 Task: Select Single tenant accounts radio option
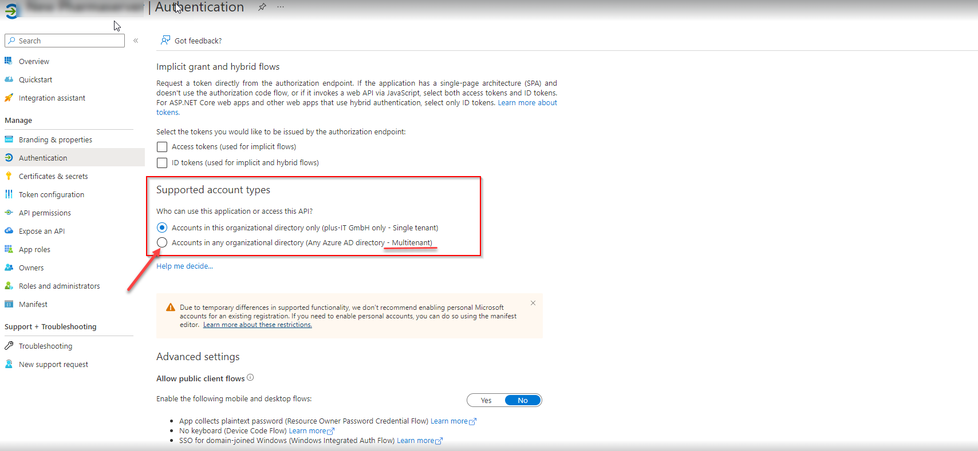[x=162, y=228]
